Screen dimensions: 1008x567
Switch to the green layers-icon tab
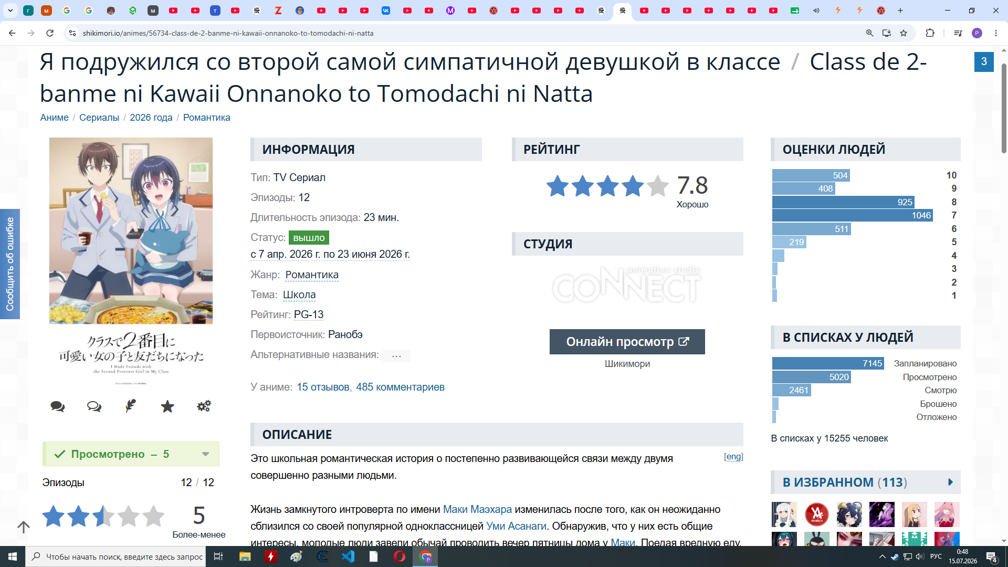tap(133, 10)
